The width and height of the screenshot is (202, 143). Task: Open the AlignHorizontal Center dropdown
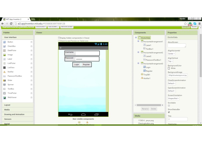coord(171,54)
